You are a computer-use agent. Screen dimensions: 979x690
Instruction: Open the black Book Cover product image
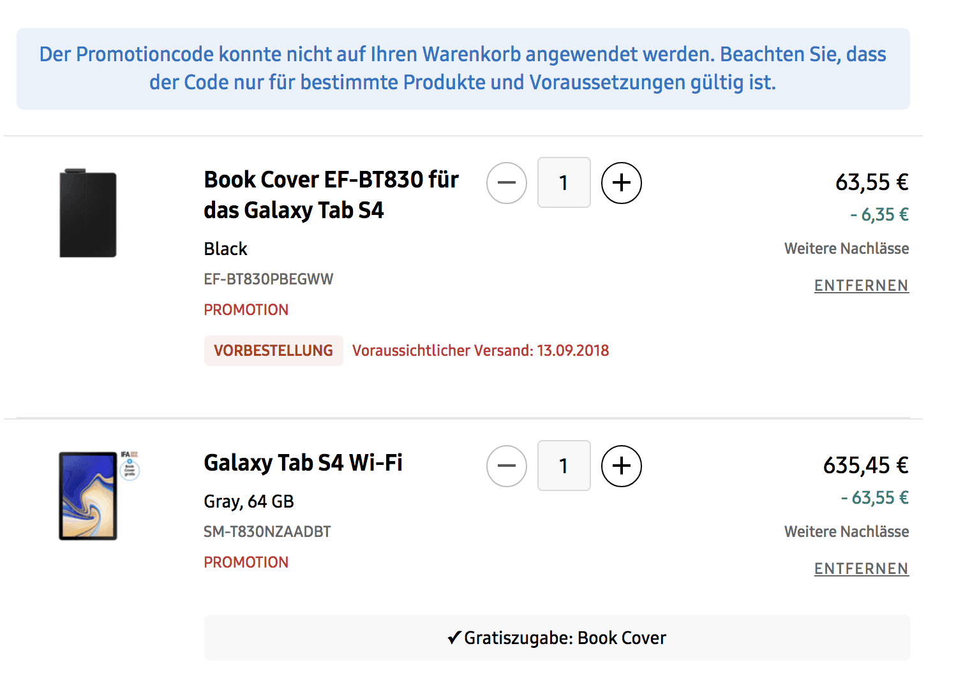click(88, 213)
